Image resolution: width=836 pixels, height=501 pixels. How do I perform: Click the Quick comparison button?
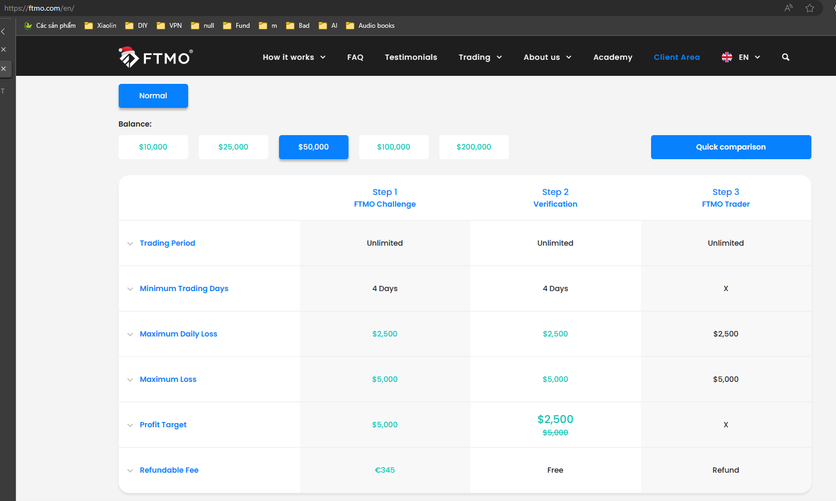(731, 147)
